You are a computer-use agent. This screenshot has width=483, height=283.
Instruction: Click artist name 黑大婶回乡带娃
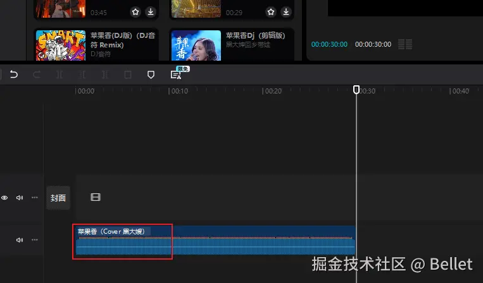(248, 45)
